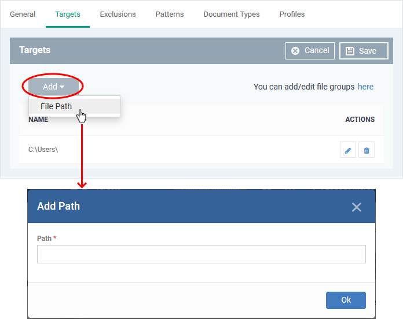Click the ACTIONS column header
Image resolution: width=403 pixels, height=320 pixels.
click(360, 120)
